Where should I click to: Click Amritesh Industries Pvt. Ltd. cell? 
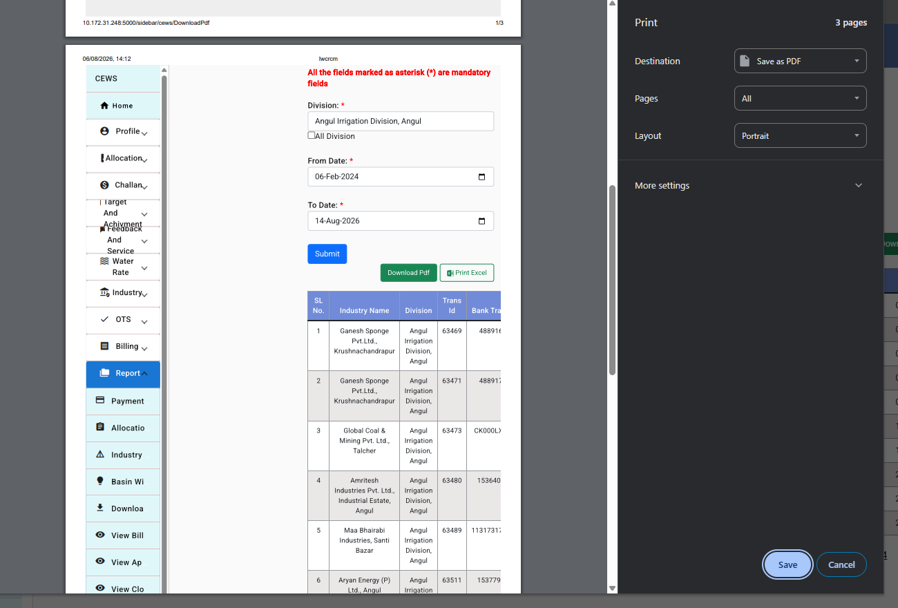coord(365,495)
